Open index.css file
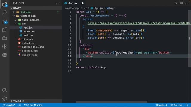The width and height of the screenshot is (191, 107). pos(36,32)
